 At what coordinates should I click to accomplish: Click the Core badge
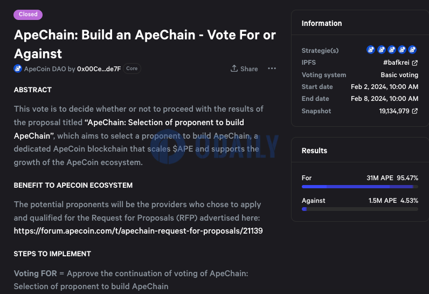pos(132,69)
